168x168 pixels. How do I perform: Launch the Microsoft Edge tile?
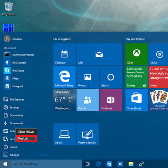tap(65, 77)
